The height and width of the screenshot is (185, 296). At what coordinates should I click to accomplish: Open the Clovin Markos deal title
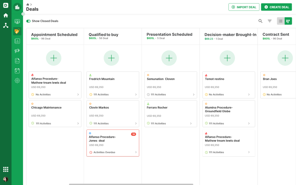(99, 108)
